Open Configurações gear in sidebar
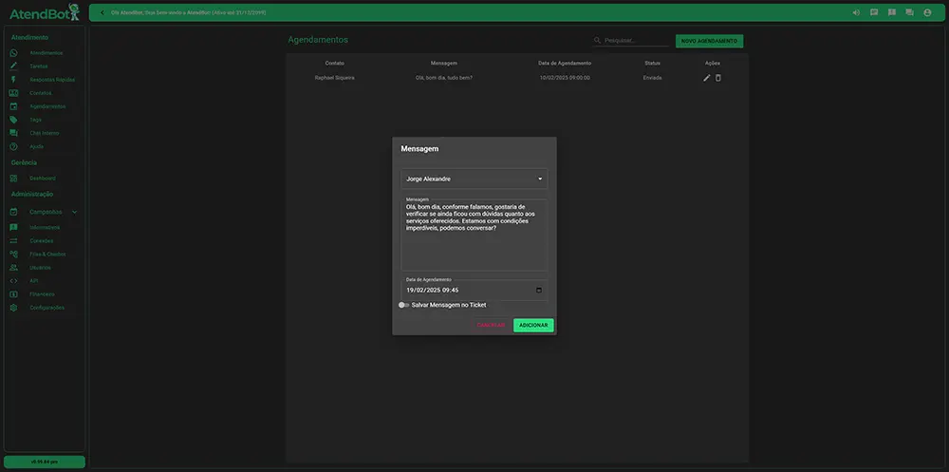This screenshot has width=949, height=472. coord(46,308)
